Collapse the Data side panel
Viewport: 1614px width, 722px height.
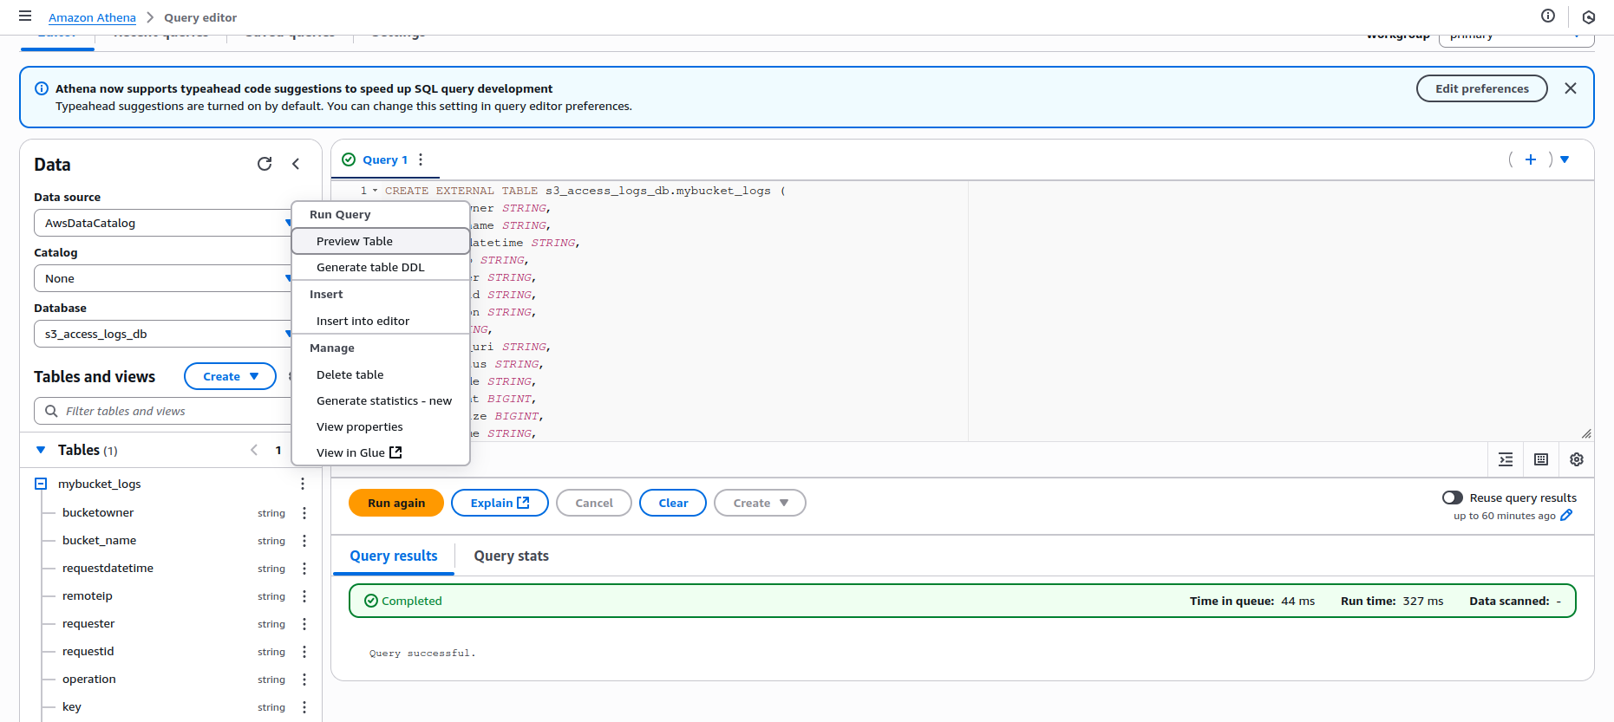click(296, 164)
